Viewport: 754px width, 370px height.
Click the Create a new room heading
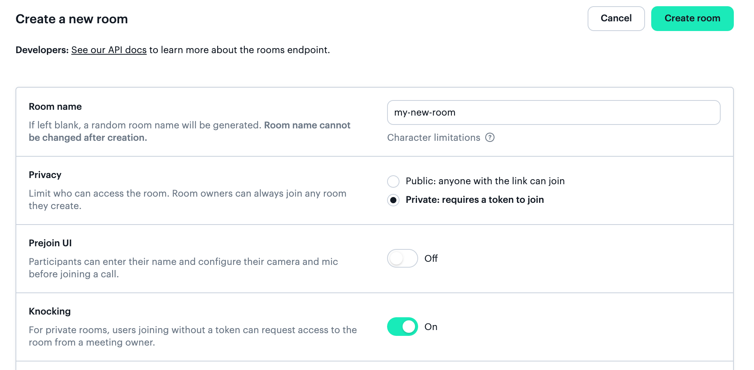click(72, 19)
